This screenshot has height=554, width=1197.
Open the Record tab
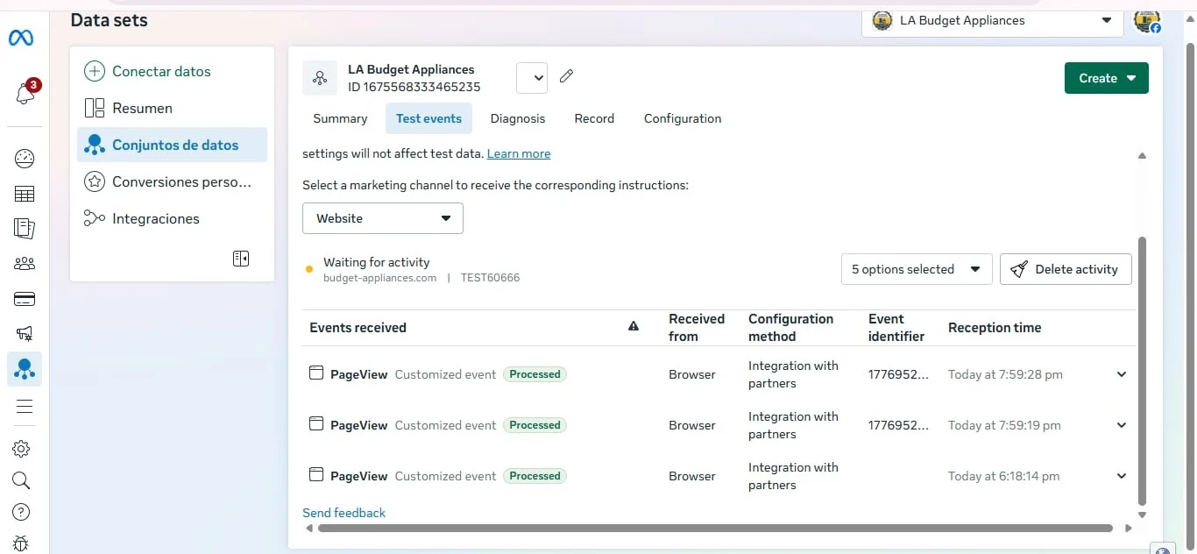pyautogui.click(x=594, y=118)
